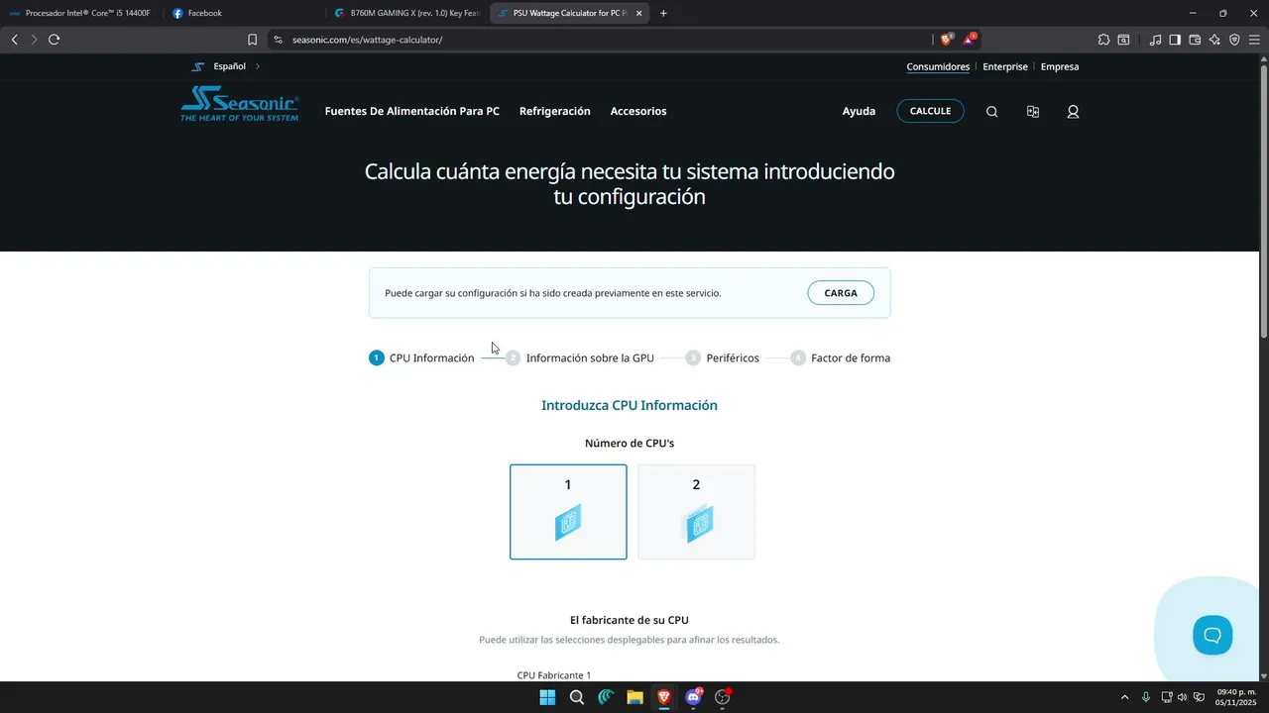Click the language translate icon in header

coord(1032,112)
